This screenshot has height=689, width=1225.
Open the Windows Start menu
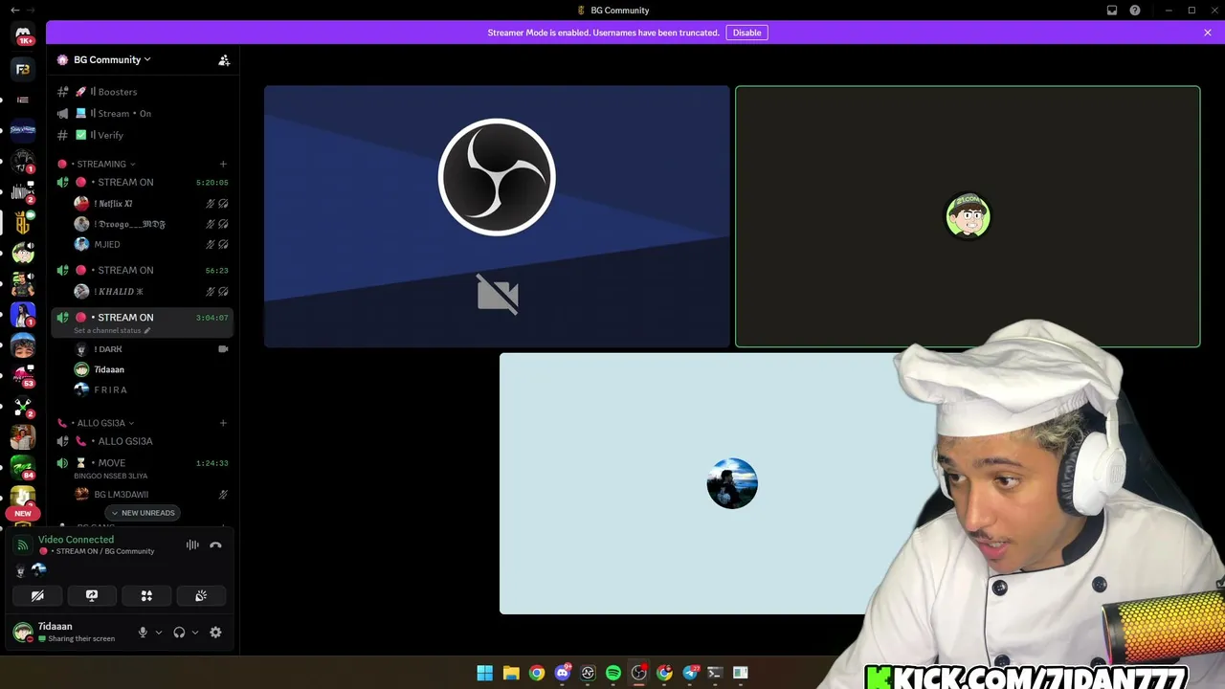click(485, 673)
